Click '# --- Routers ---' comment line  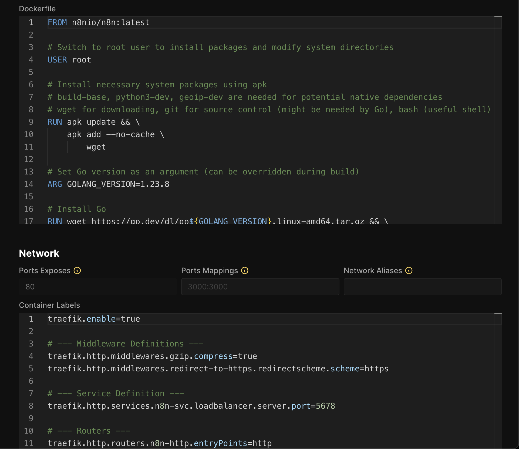point(89,431)
